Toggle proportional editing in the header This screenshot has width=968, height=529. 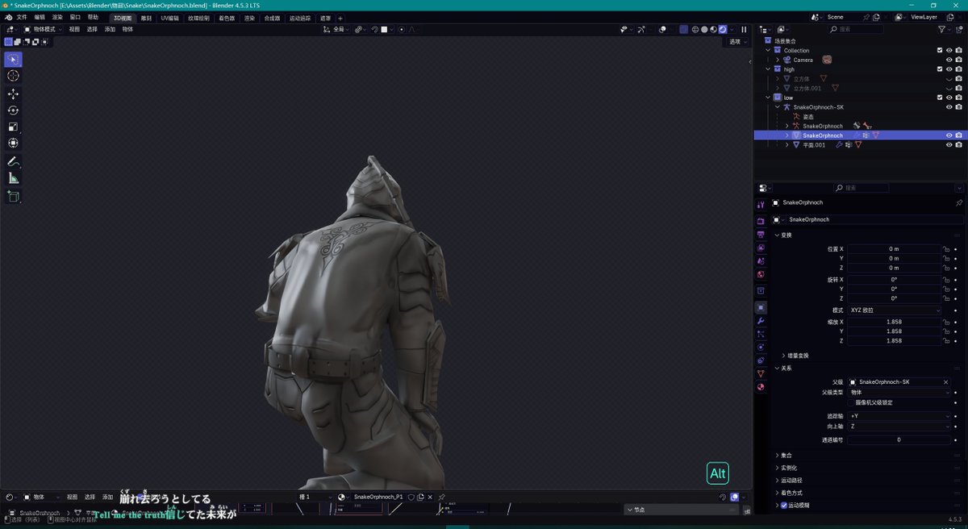402,29
